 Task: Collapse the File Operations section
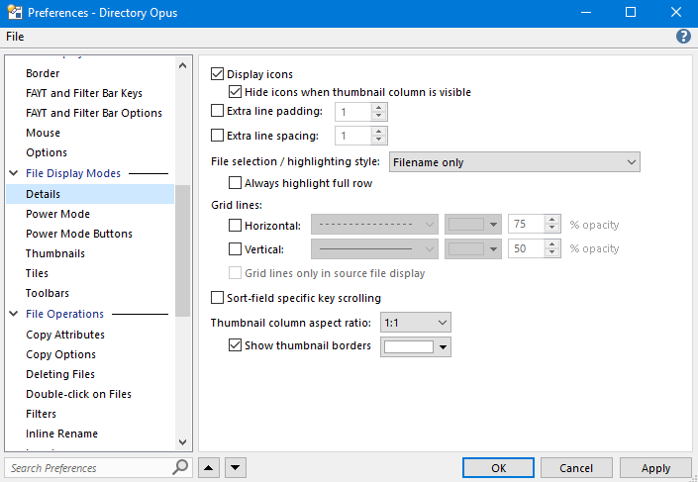[x=14, y=314]
